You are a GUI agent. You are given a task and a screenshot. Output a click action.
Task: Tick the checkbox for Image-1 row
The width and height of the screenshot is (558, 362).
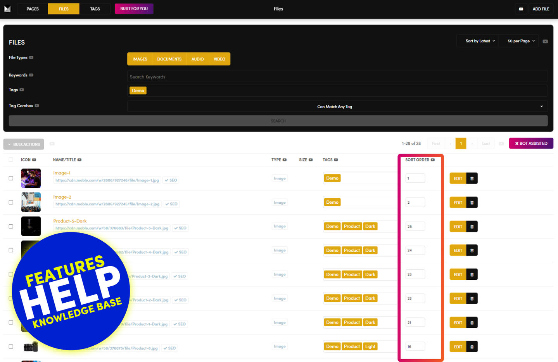11,178
